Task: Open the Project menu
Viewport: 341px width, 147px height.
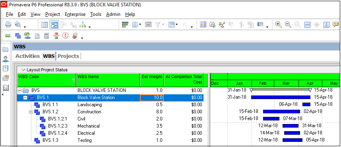Action: (x=52, y=14)
